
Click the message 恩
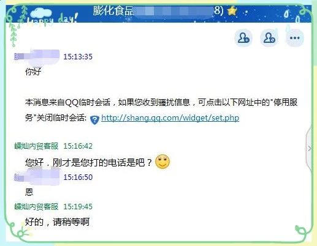[x=29, y=192]
